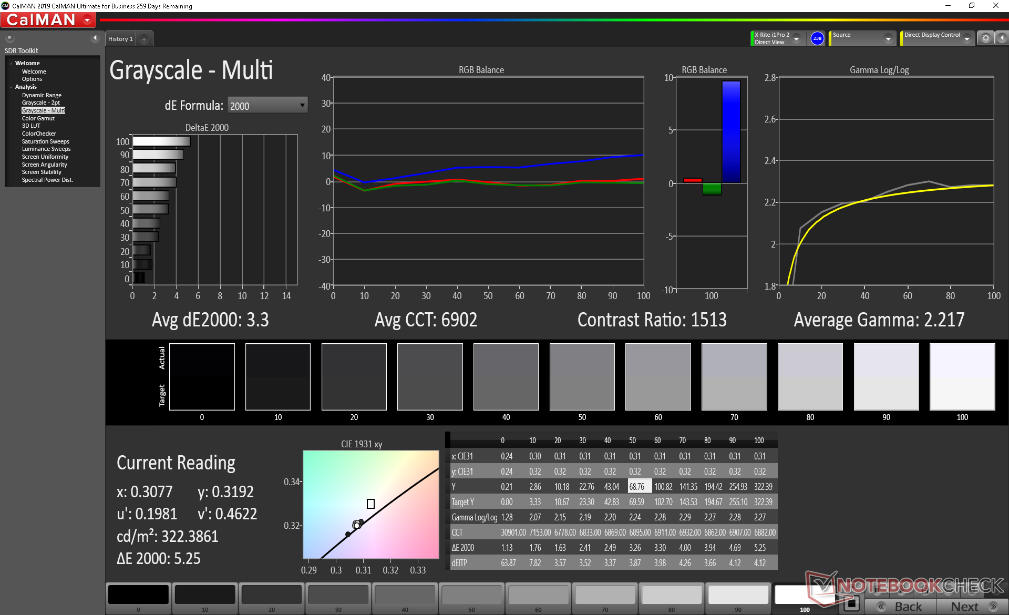Image resolution: width=1009 pixels, height=615 pixels.
Task: Select the 70 level swatch in bottom strip
Action: point(605,598)
